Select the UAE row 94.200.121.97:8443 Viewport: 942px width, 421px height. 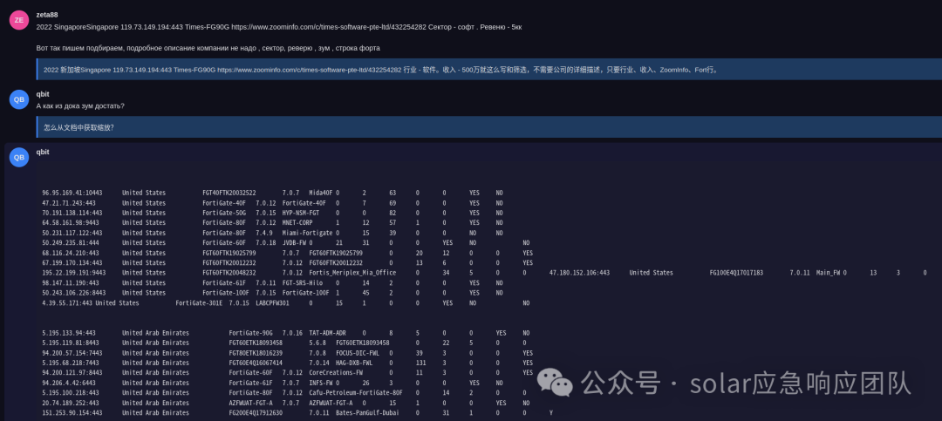click(287, 373)
